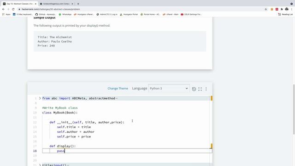This screenshot has width=295, height=166.
Task: Bookmark this page with the star icon
Action: pos(265,9)
